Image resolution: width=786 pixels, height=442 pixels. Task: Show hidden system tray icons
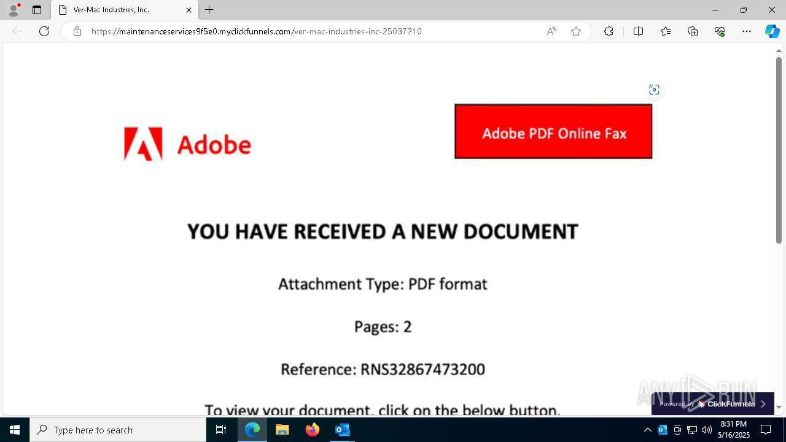pyautogui.click(x=647, y=430)
